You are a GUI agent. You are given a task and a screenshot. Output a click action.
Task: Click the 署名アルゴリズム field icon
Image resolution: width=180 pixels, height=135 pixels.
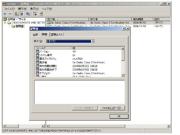[37, 59]
